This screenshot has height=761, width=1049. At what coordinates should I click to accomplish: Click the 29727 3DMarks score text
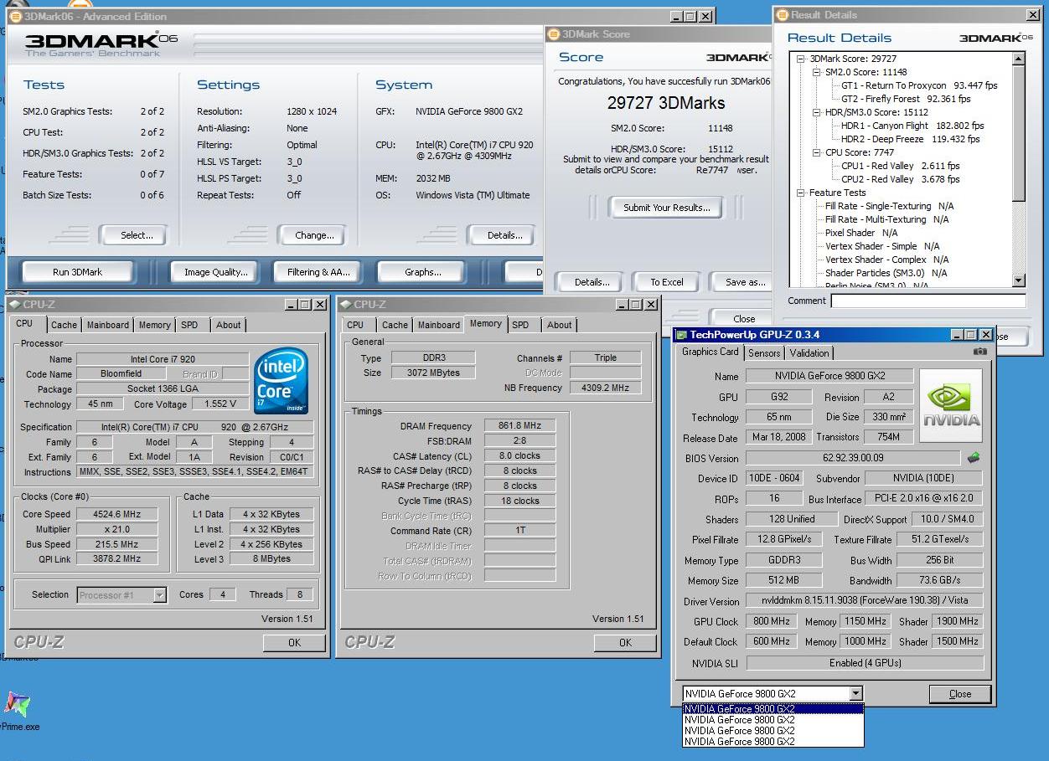(666, 103)
